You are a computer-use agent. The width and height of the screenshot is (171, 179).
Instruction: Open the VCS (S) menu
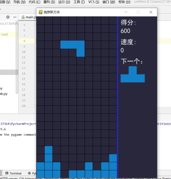pyautogui.click(x=94, y=2)
